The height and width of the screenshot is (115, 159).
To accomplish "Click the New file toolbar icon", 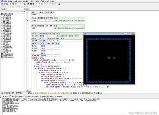I will click(2, 4).
